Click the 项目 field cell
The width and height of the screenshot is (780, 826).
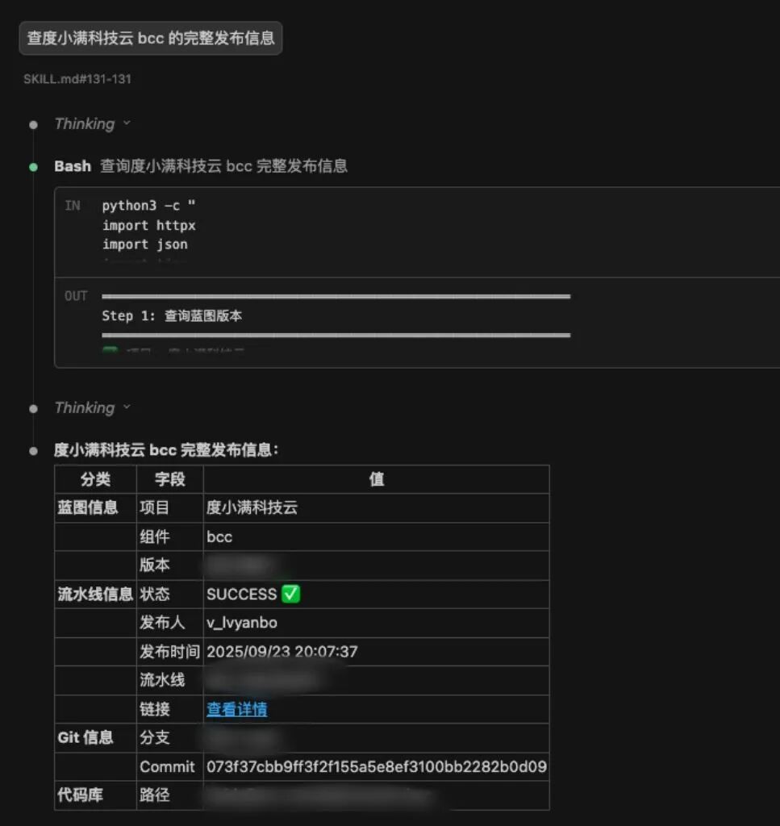click(x=169, y=508)
